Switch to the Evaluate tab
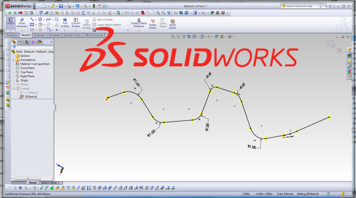 39,35
